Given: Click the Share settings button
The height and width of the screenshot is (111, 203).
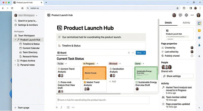Looking at the screenshot, I should [177, 76].
